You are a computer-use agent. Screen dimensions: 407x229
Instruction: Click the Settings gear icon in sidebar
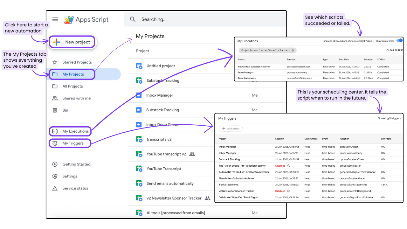55,176
